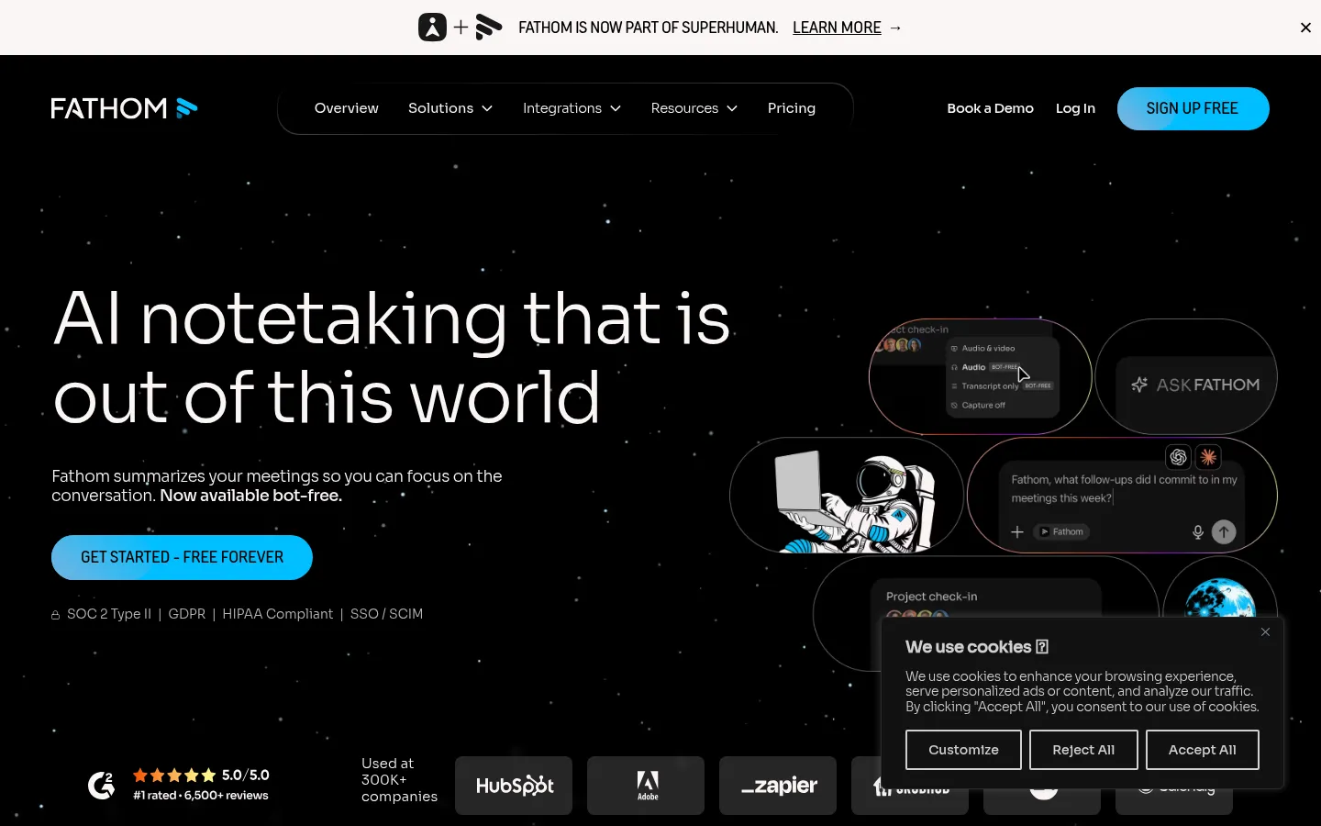
Task: Dismiss the cookie popup with the X
Action: 1265,632
